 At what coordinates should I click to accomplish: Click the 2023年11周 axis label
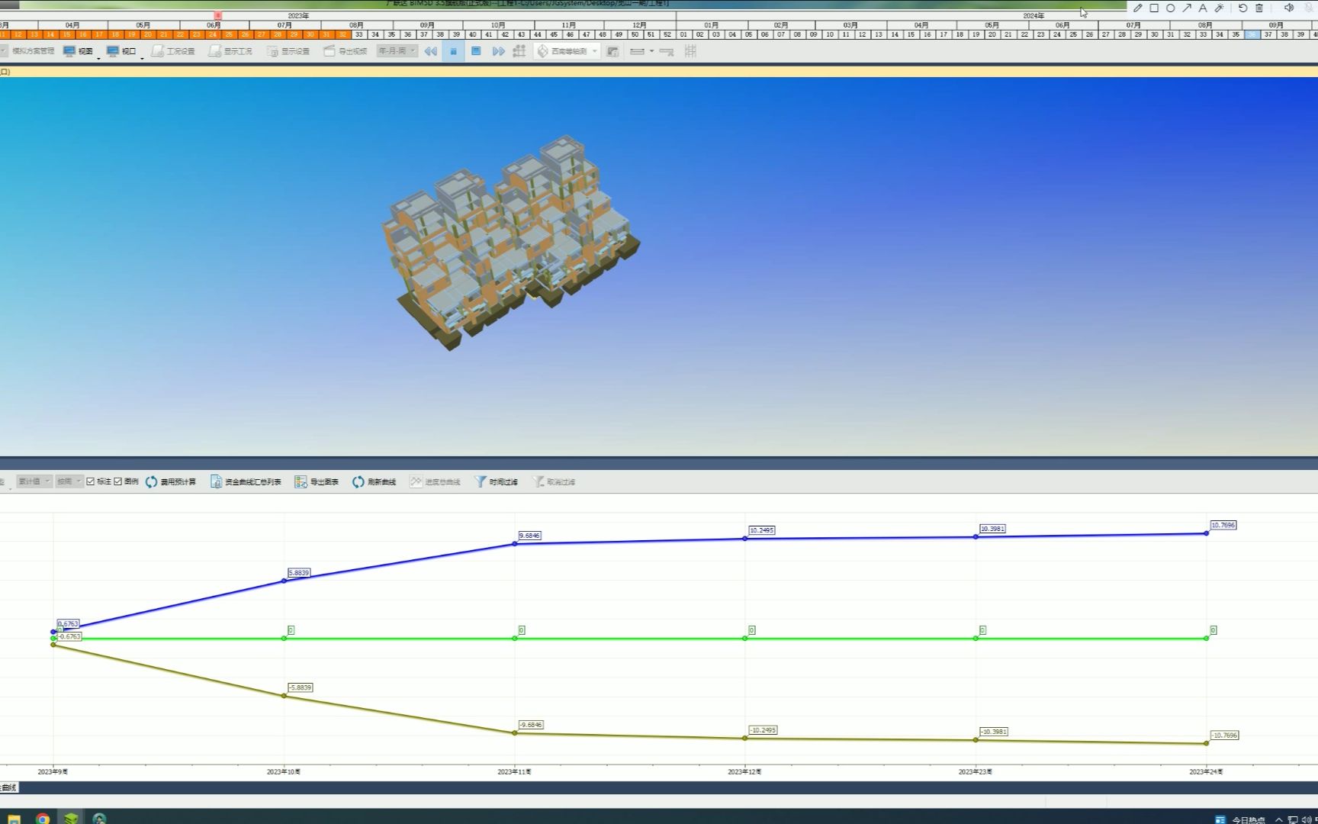pyautogui.click(x=515, y=772)
